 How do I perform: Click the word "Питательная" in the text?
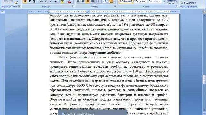point(59,20)
